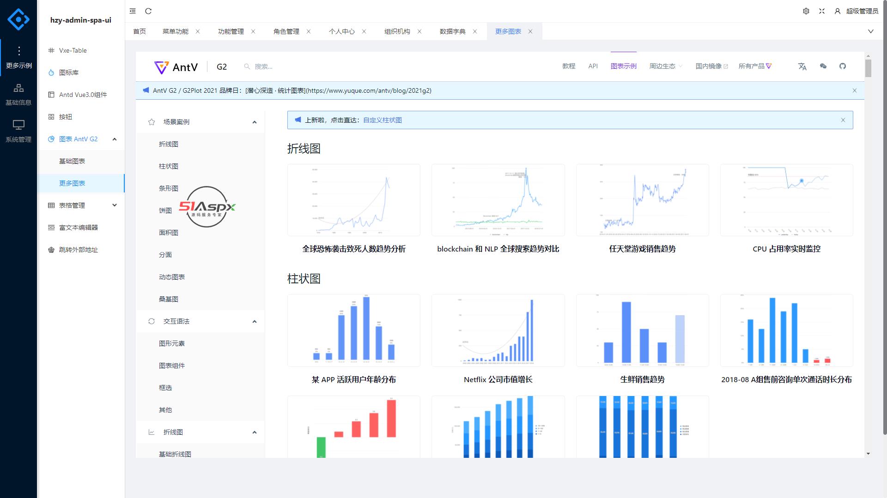Viewport: 887px width, 498px height.
Task: Switch to the 数据字典 tab
Action: (x=453, y=31)
